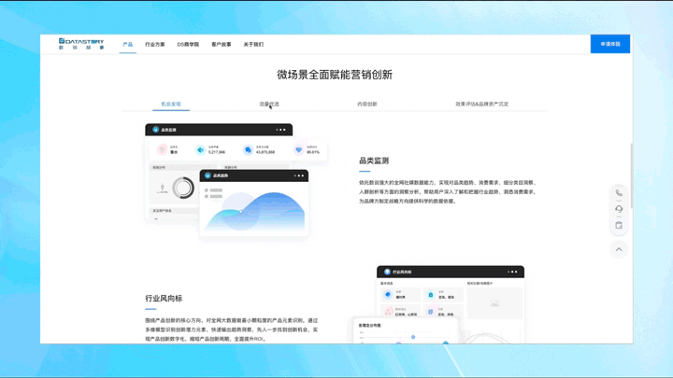Click the three dots on 行业风向标 card
673x378 pixels.
click(512, 272)
